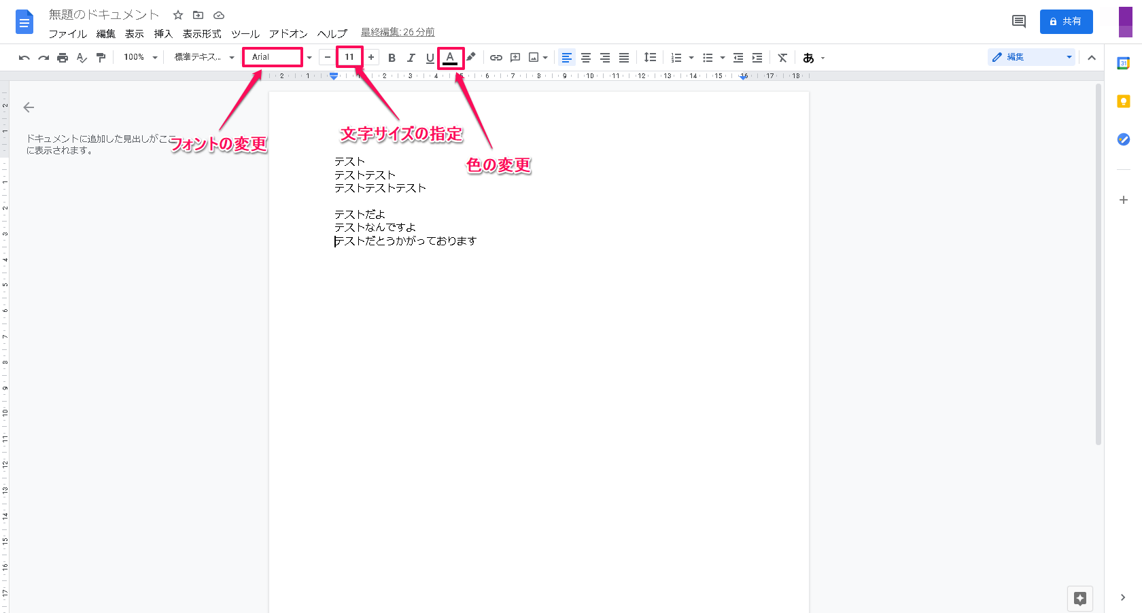Click the font size field showing 11

point(349,57)
